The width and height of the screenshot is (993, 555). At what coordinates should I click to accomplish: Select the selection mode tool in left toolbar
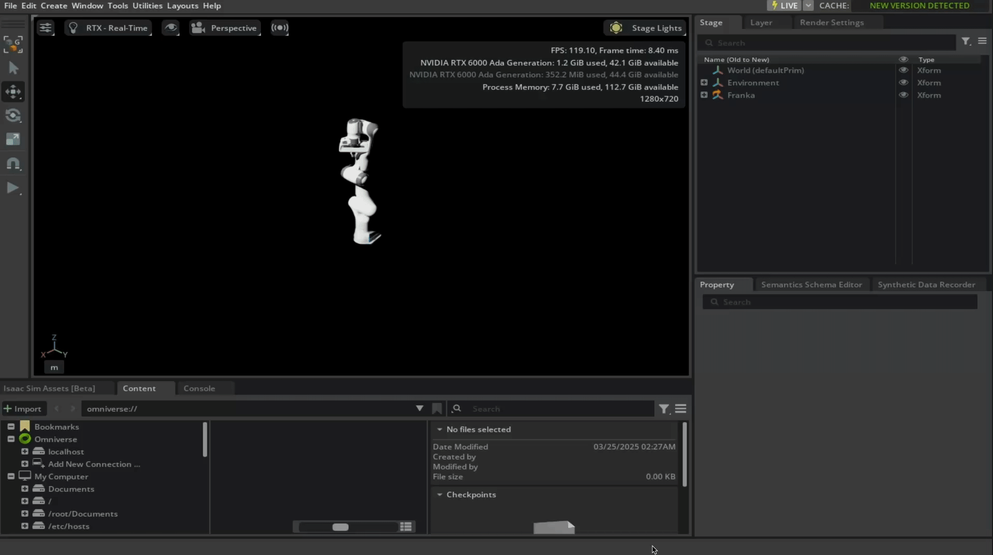click(x=13, y=45)
